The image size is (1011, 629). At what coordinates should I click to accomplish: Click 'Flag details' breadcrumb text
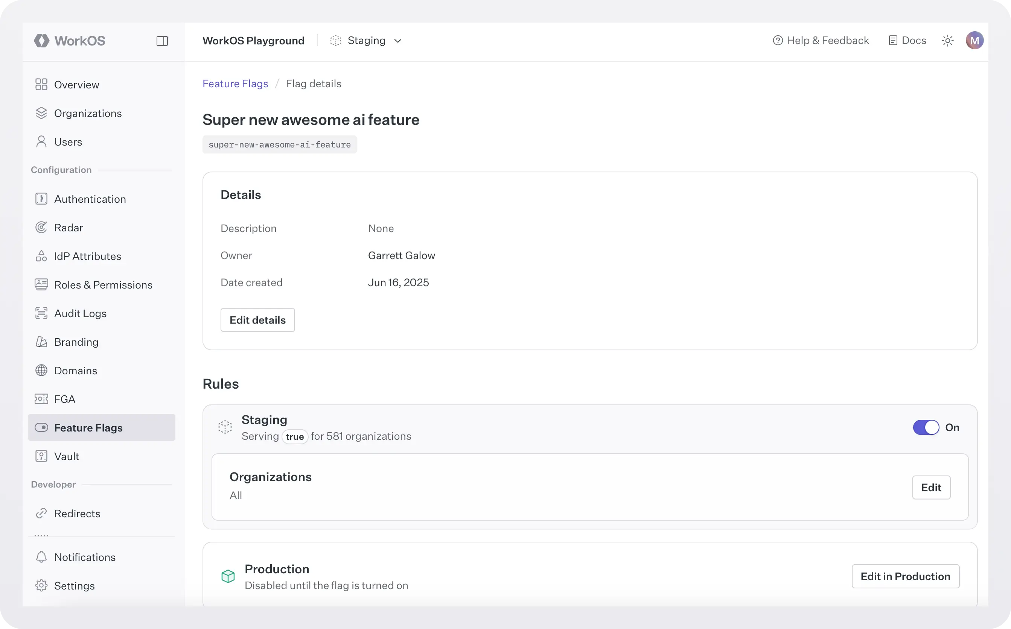(x=314, y=84)
